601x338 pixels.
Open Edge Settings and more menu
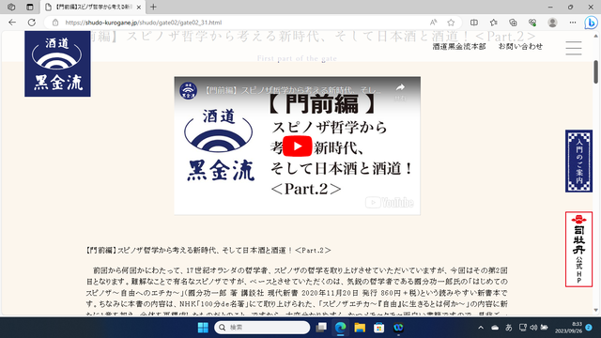pyautogui.click(x=573, y=23)
